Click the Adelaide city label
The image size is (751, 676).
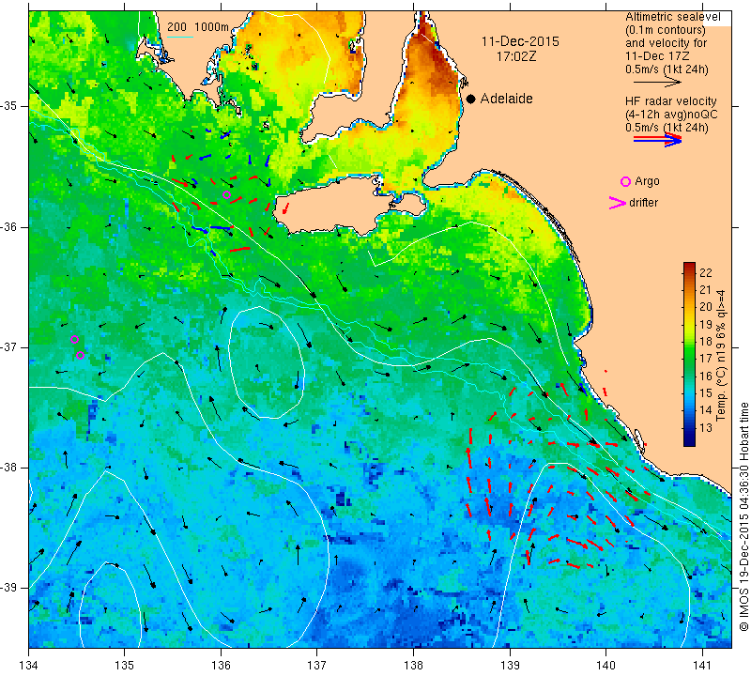point(506,99)
